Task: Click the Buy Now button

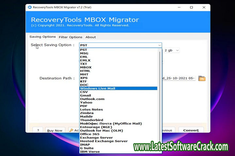Action: click(55, 130)
